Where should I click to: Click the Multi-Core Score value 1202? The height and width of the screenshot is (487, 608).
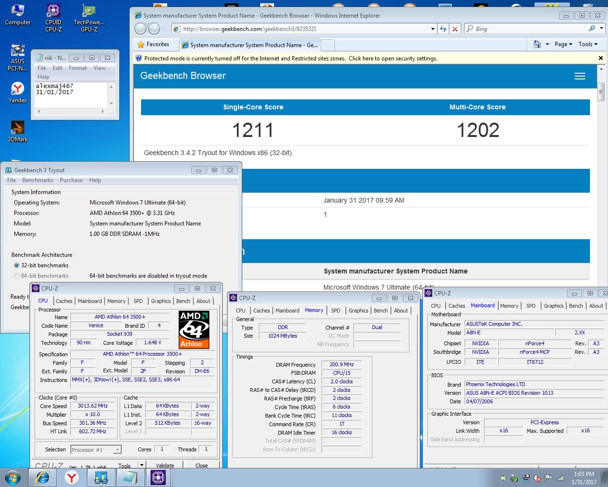coord(478,130)
